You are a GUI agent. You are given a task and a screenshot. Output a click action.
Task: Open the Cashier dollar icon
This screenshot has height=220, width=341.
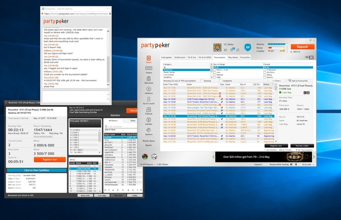[149, 120]
